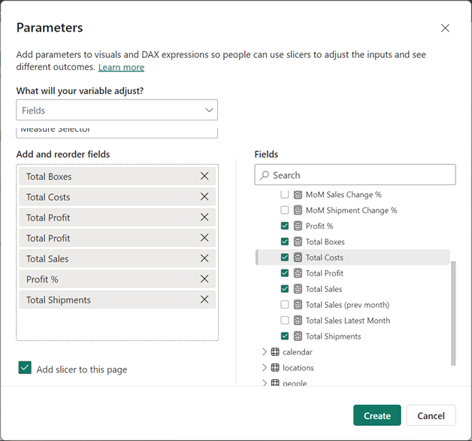Click the locations table icon
Image resolution: width=472 pixels, height=441 pixels.
(x=275, y=367)
